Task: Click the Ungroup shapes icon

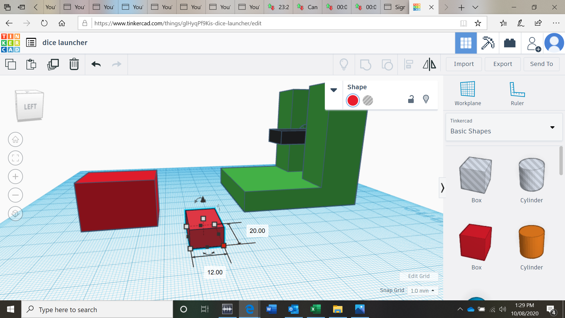Action: click(x=387, y=64)
